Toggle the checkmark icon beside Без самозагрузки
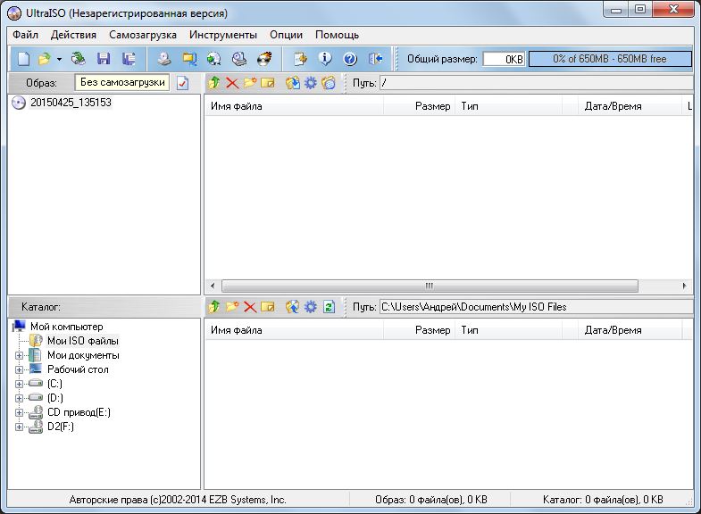This screenshot has height=514, width=701. click(182, 83)
